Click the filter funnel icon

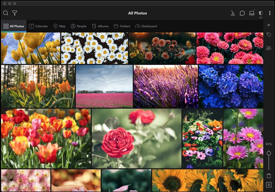(15, 13)
